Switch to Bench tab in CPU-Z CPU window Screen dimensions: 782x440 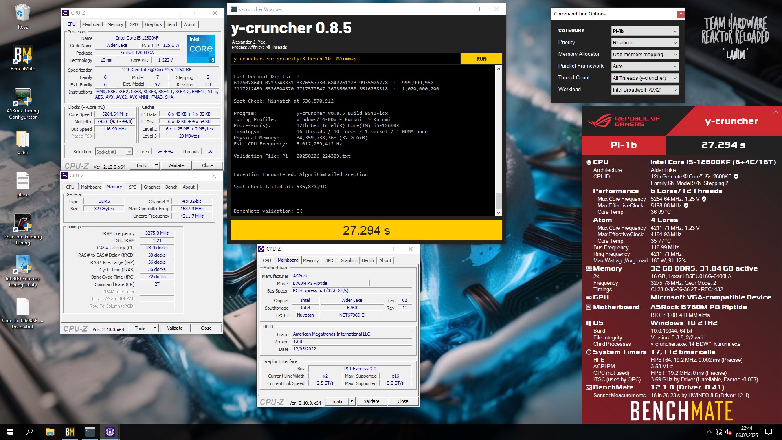click(x=172, y=24)
